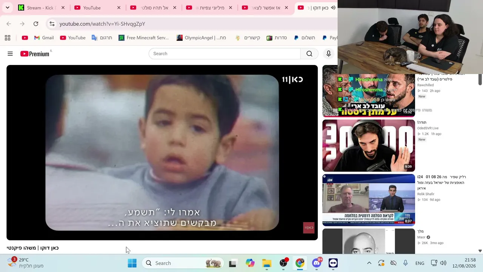Open the Windows Start menu

(x=132, y=263)
